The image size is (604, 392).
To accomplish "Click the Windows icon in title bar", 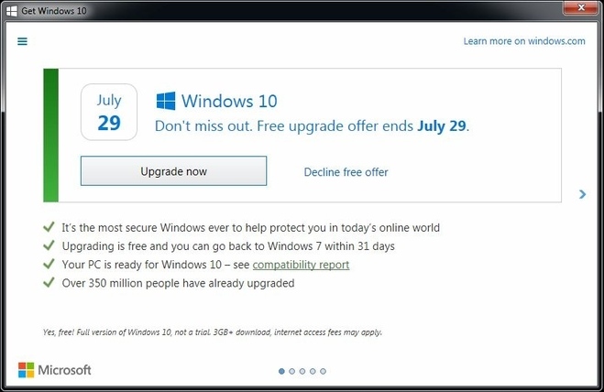I will [12, 11].
